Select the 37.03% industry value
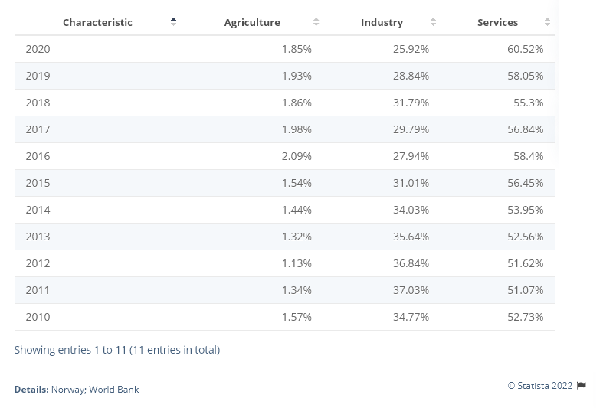 click(411, 290)
